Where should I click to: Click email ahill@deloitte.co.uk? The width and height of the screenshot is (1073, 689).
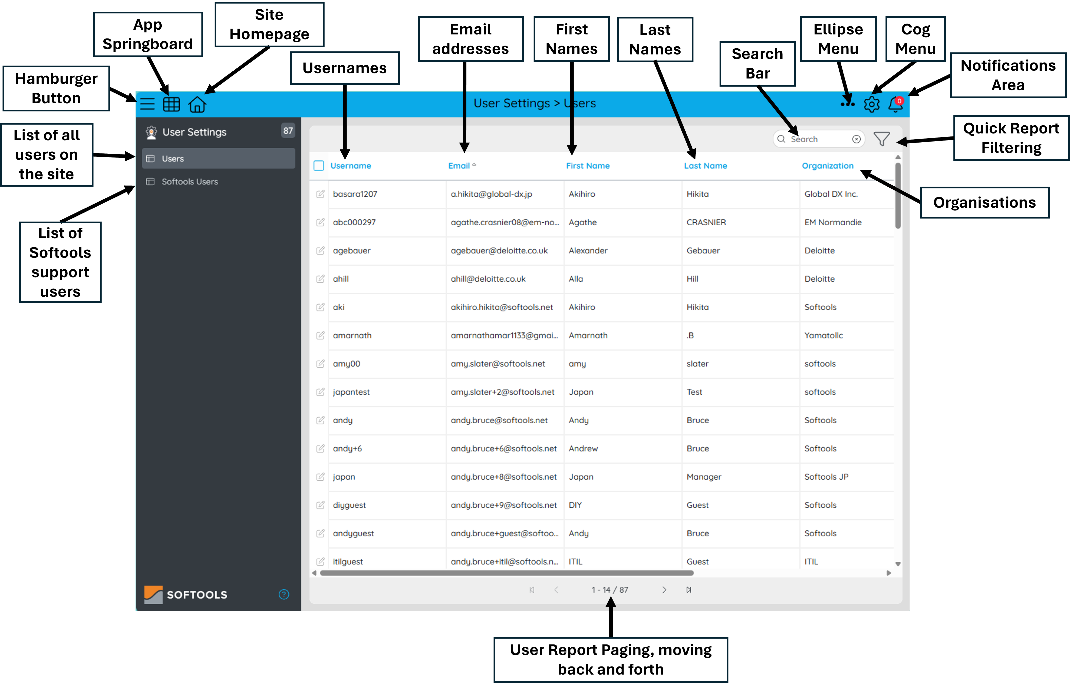[488, 279]
